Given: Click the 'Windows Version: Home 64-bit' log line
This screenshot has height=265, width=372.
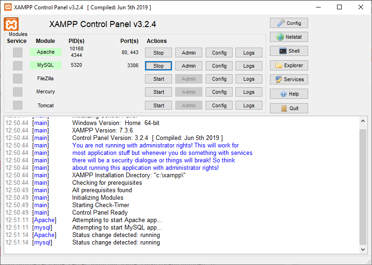Looking at the screenshot, I should pyautogui.click(x=116, y=123).
